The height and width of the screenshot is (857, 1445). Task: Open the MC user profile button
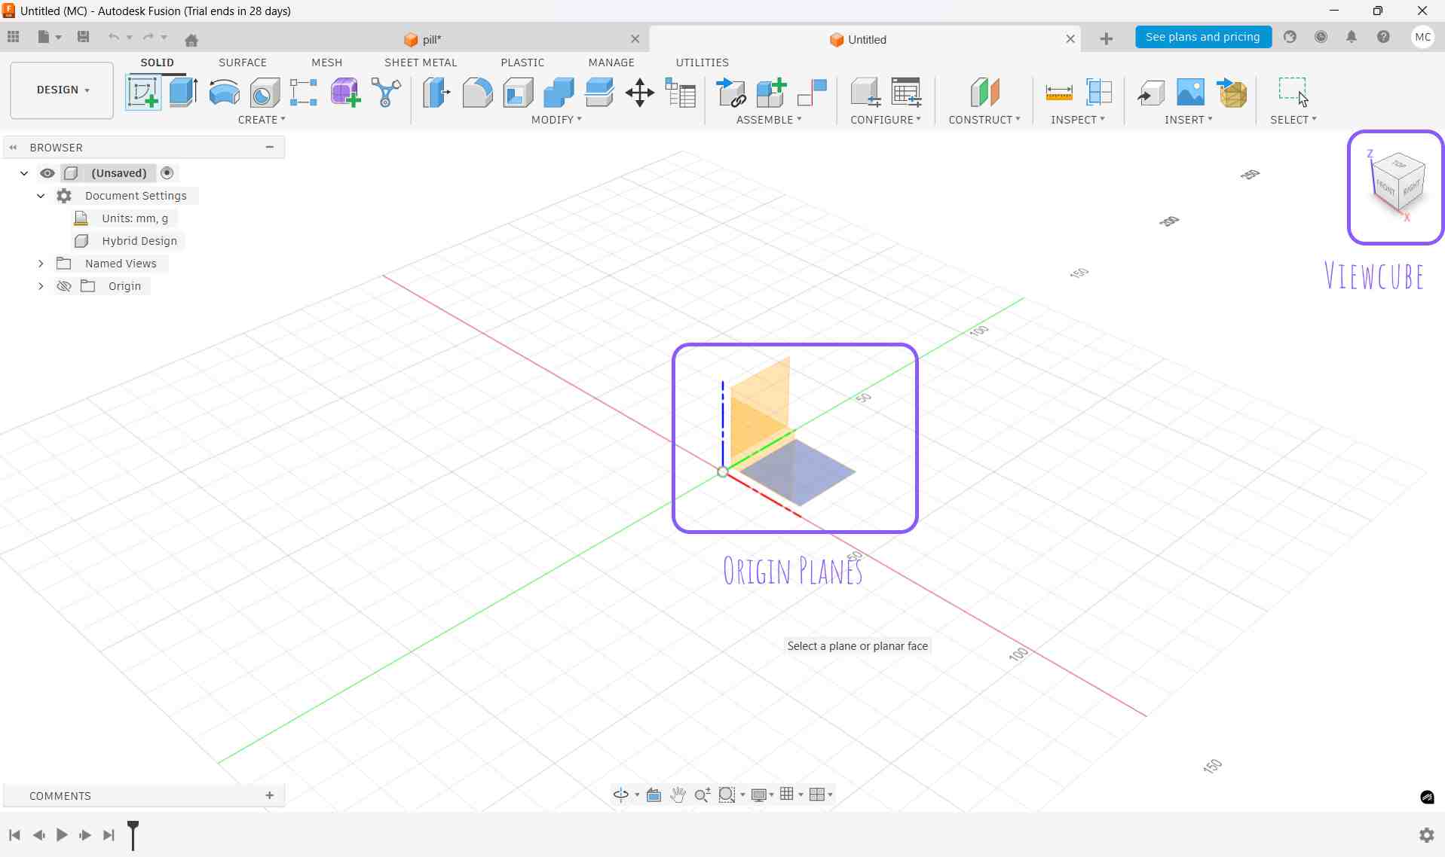tap(1423, 37)
